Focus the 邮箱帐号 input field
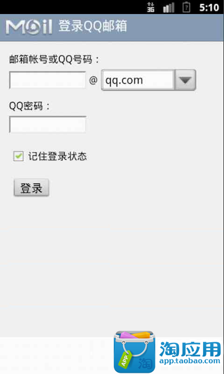Screen dimensions: 224x374 [x=48, y=80]
